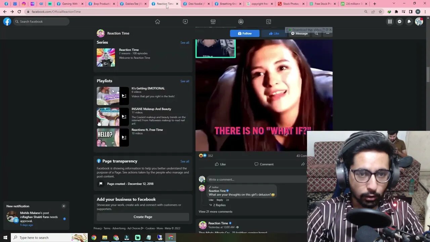
Task: Open the Marketplace icon
Action: tap(213, 22)
